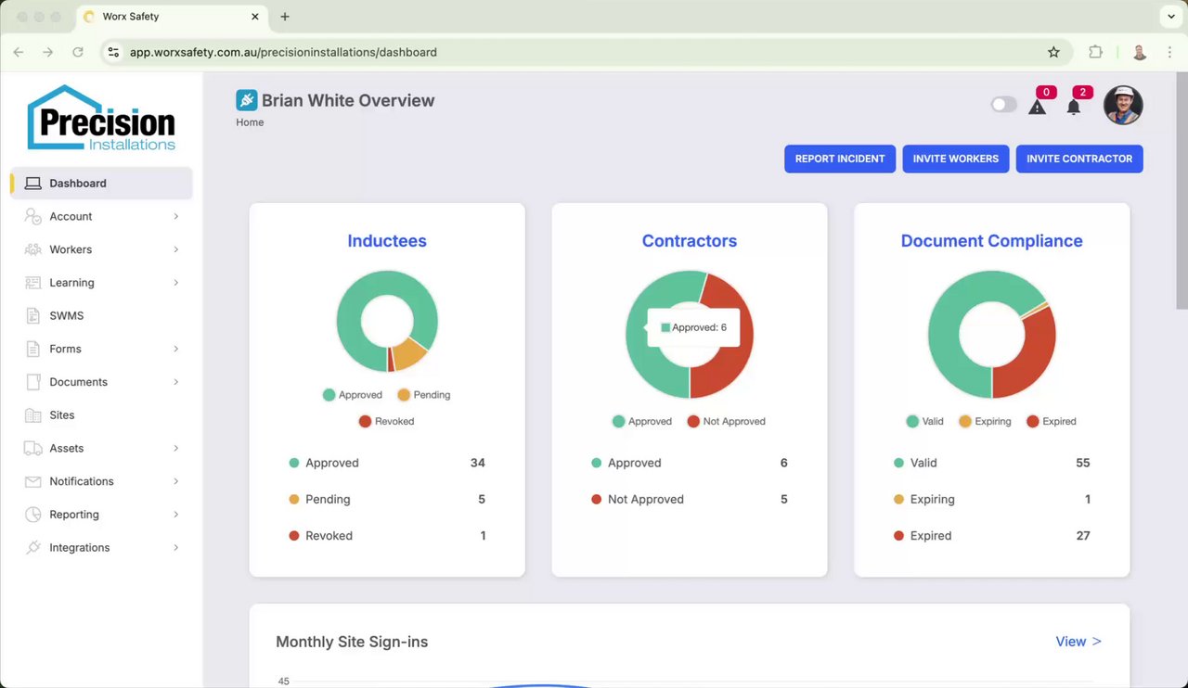
Task: Open the Reporting menu label
Action: 74,515
